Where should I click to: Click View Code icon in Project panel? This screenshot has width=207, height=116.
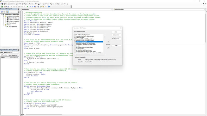coord(2,12)
